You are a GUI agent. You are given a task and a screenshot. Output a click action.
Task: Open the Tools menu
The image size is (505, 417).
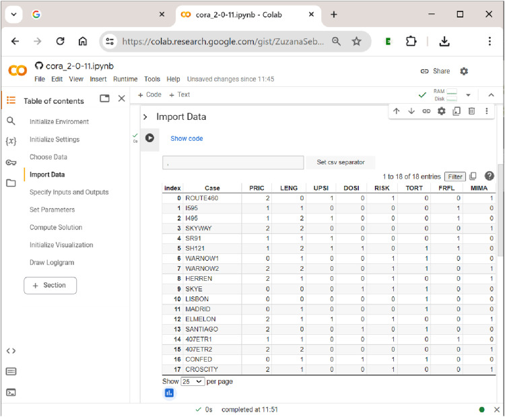(x=152, y=79)
